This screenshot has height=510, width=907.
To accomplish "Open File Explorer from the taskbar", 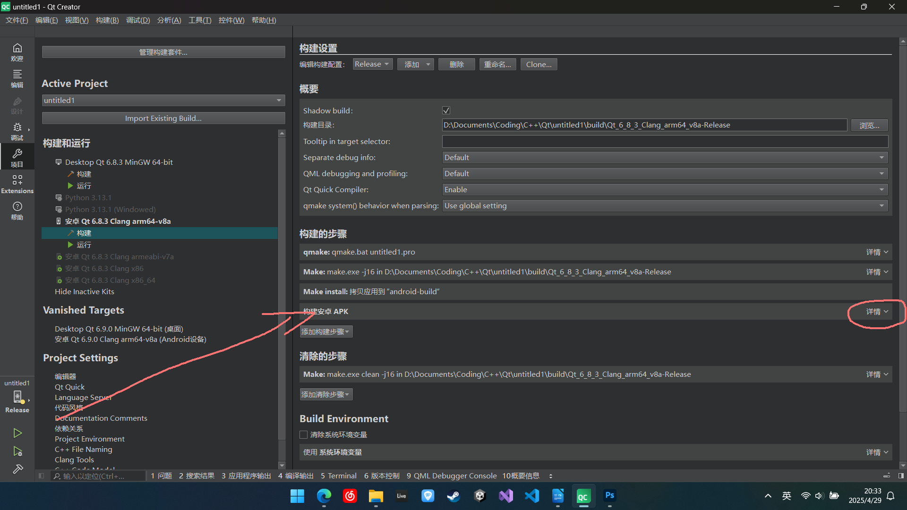I will click(376, 496).
